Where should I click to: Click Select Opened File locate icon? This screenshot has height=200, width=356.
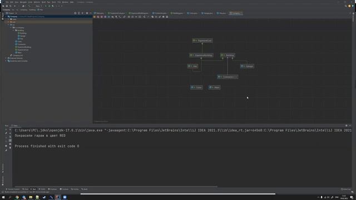(x=75, y=13)
